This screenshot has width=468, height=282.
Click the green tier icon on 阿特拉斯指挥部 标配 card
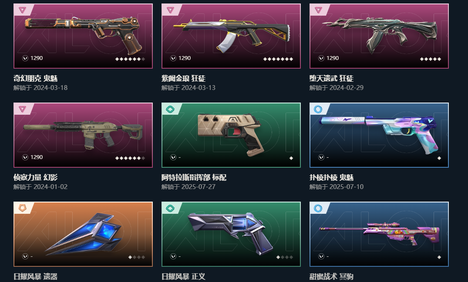[x=170, y=109]
